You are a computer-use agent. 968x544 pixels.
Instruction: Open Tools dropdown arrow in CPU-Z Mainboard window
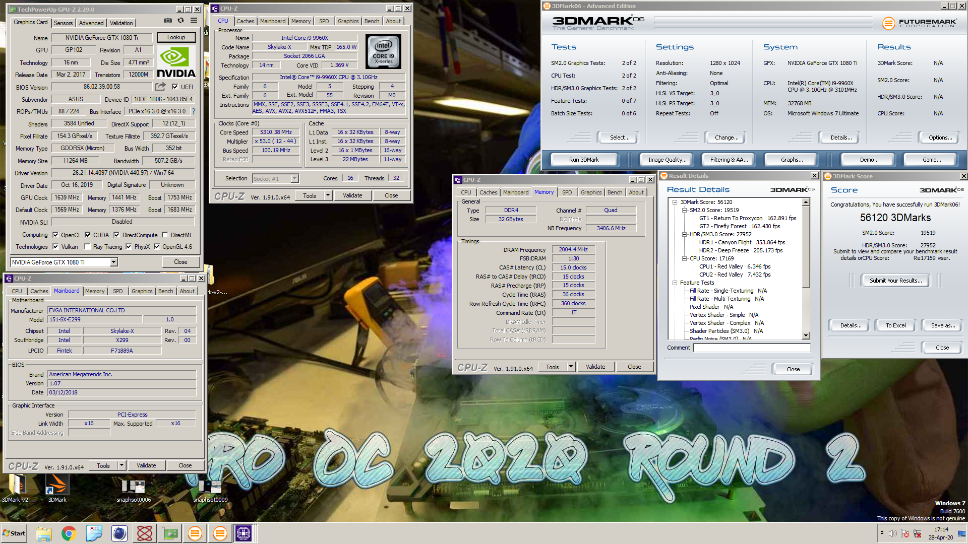122,465
